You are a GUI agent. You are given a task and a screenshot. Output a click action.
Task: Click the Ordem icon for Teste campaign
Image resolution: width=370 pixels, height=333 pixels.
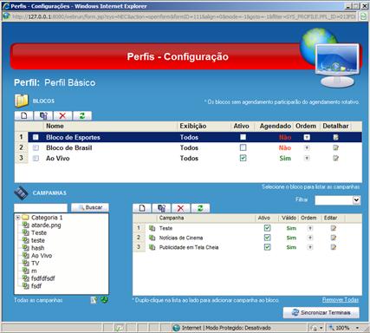[x=310, y=228]
